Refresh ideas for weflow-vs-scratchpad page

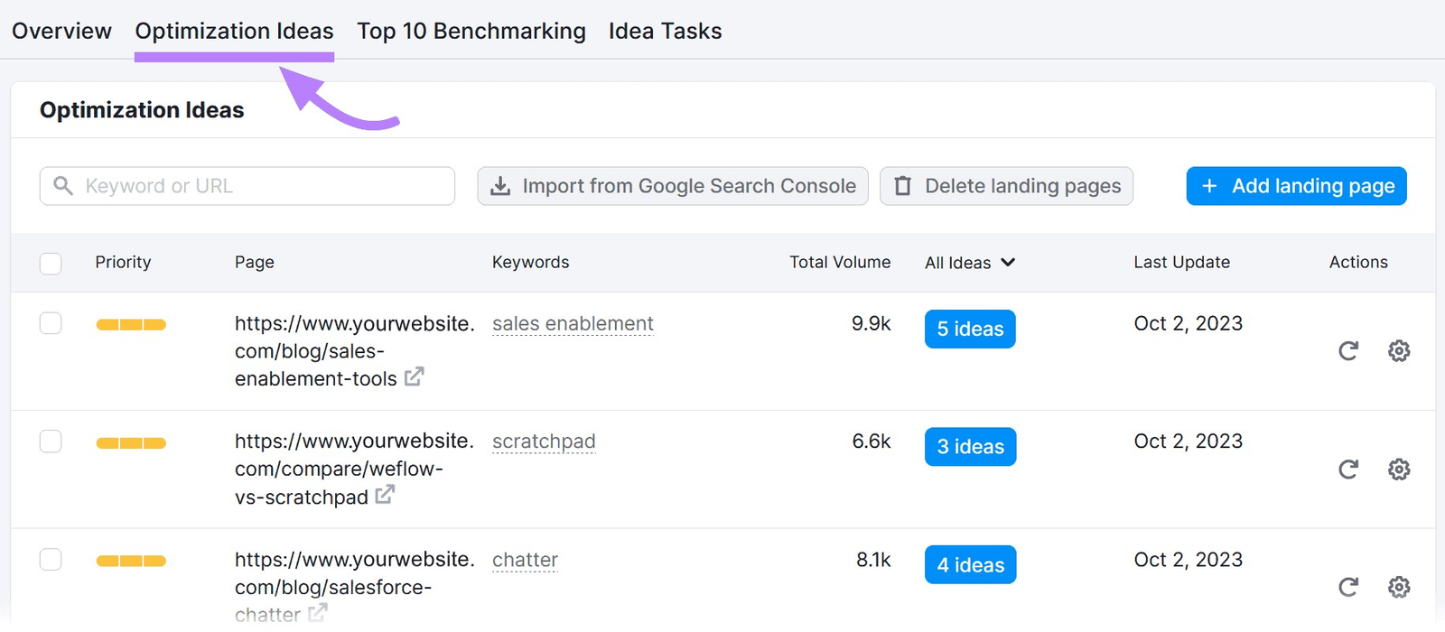(1348, 469)
